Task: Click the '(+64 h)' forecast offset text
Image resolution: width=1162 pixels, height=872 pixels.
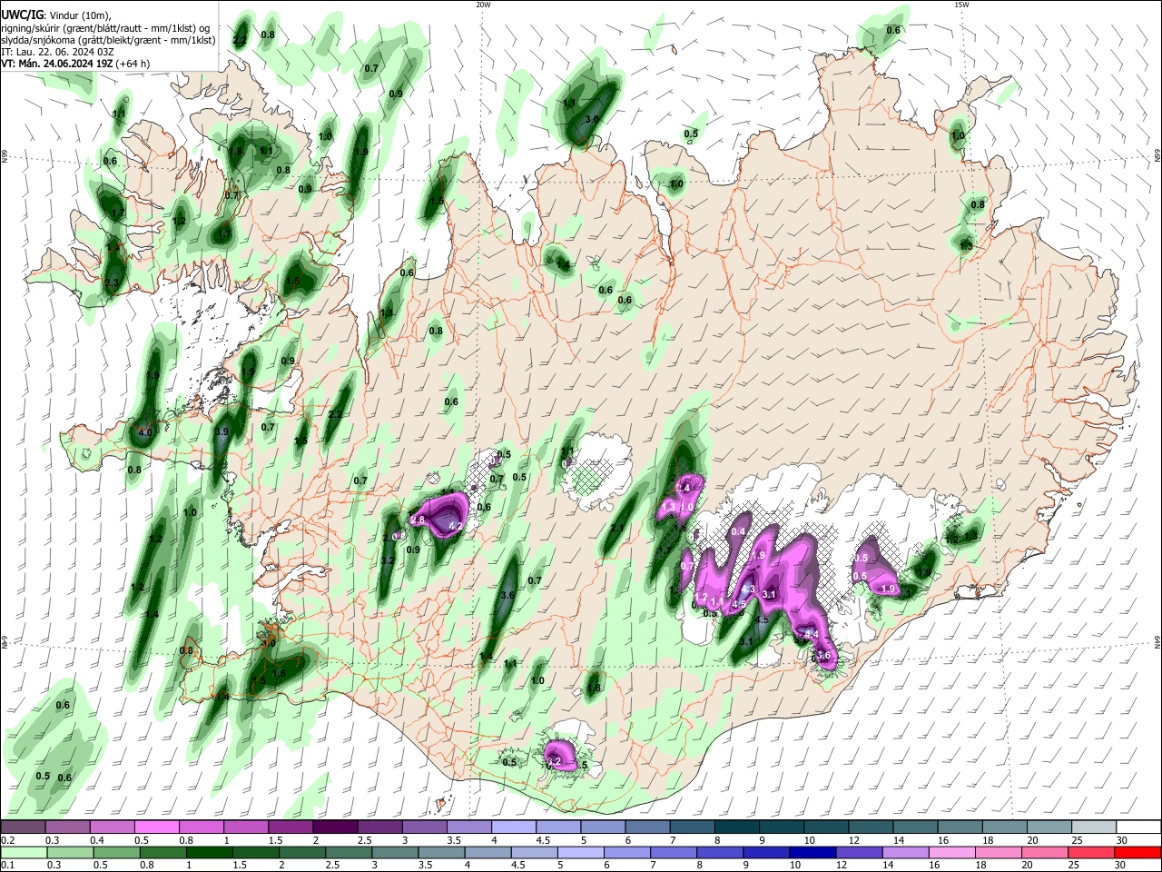Action: click(x=133, y=64)
